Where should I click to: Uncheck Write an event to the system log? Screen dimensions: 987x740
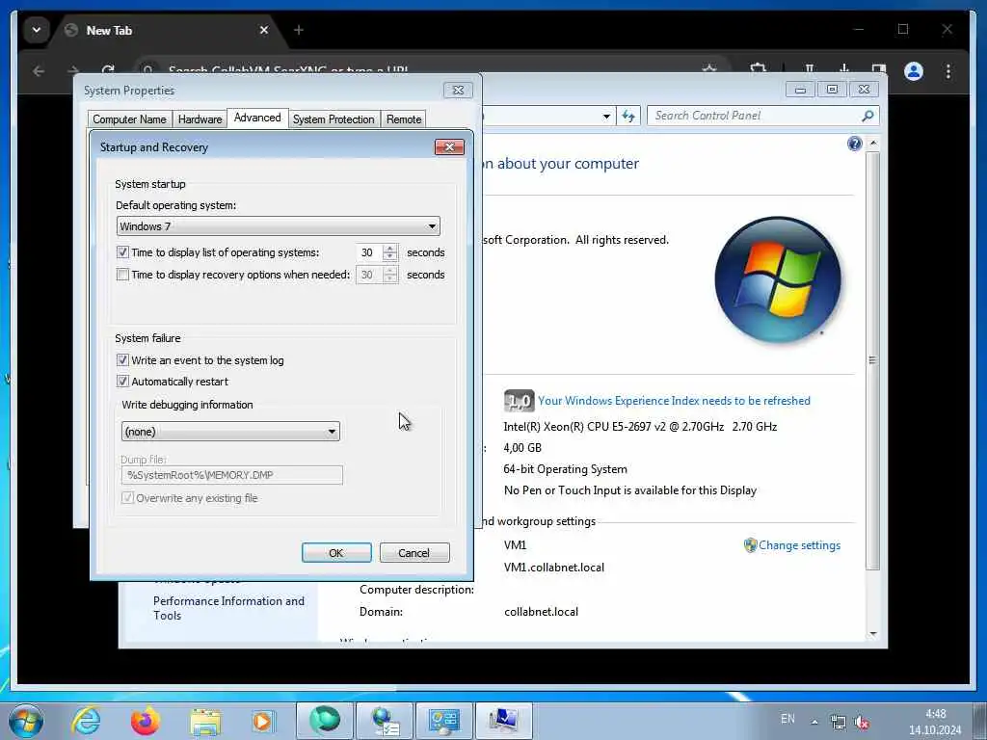point(122,360)
